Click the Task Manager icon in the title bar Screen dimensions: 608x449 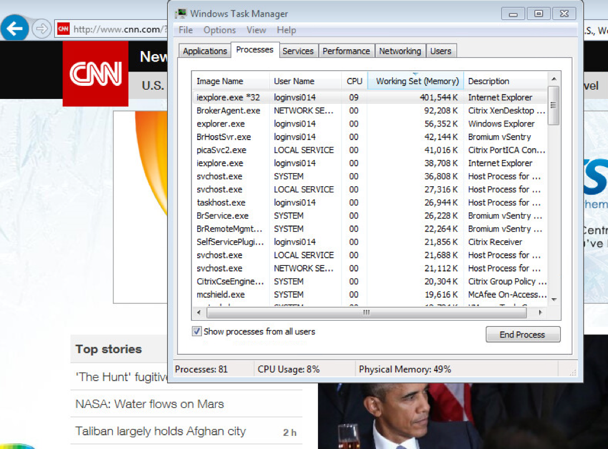181,12
